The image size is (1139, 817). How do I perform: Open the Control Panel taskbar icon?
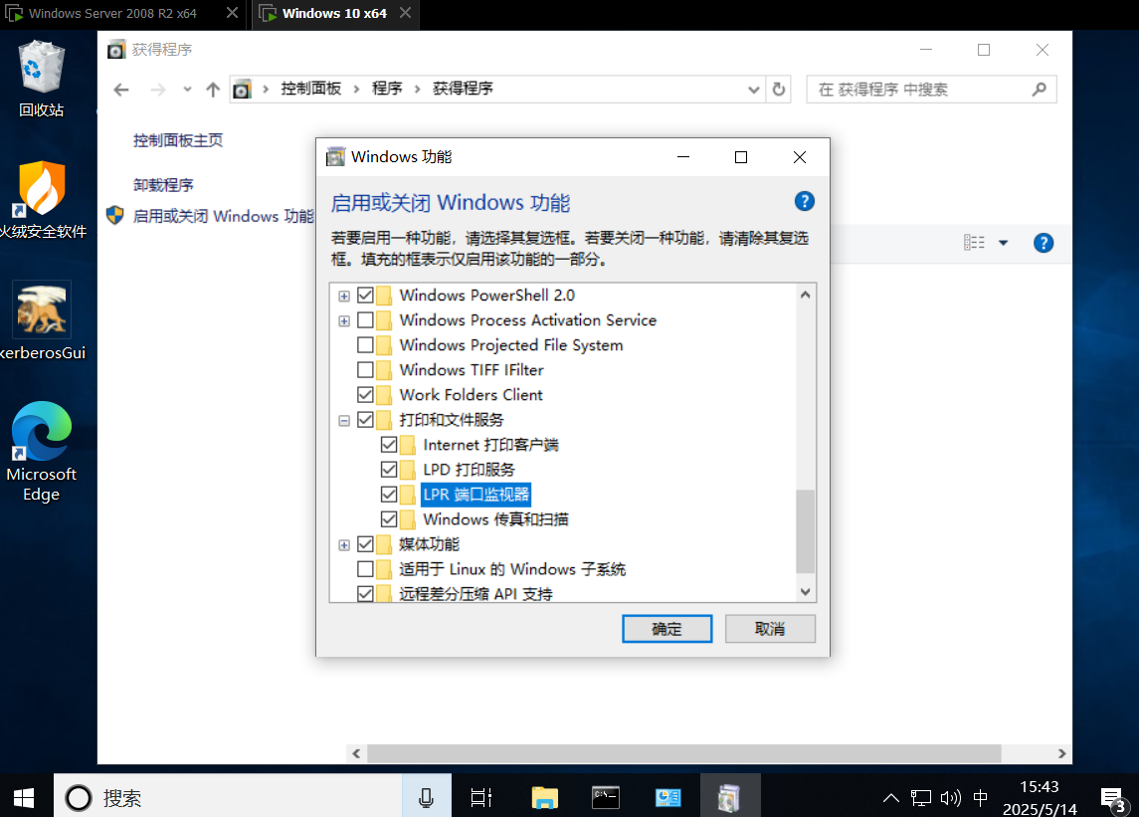point(667,797)
